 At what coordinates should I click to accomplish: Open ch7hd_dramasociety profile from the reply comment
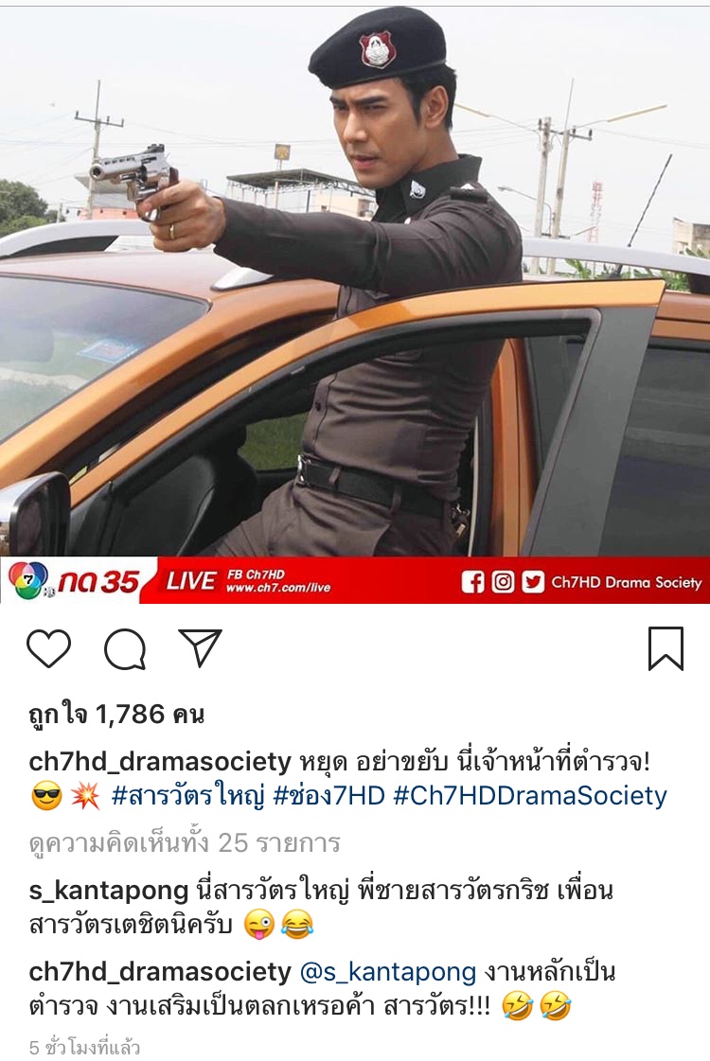click(160, 972)
